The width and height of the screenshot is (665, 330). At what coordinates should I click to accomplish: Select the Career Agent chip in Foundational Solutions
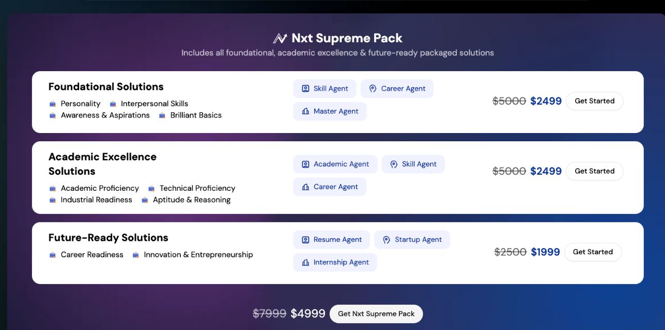(397, 89)
